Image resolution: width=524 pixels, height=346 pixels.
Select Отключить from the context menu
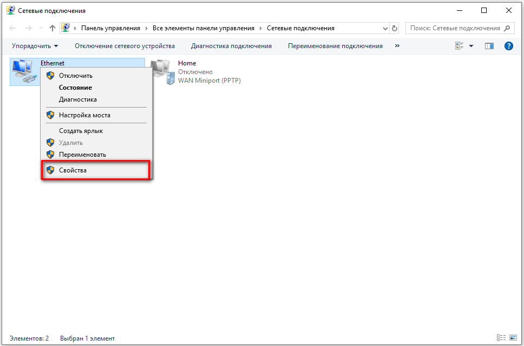(x=75, y=76)
